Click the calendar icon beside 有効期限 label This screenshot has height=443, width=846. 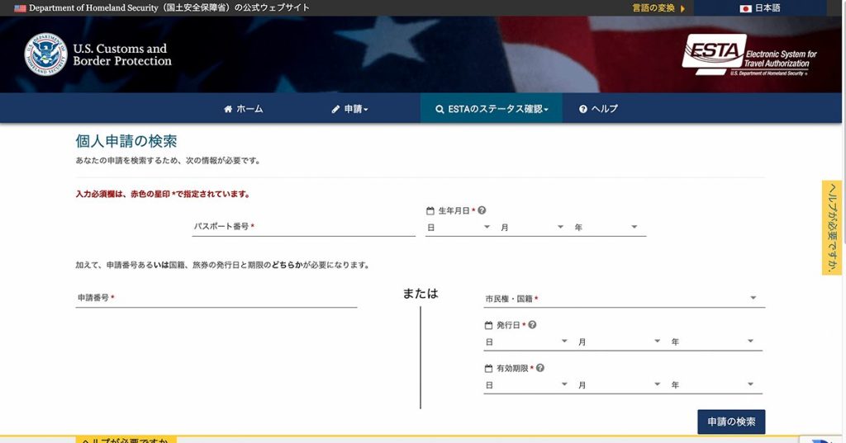[x=488, y=369]
